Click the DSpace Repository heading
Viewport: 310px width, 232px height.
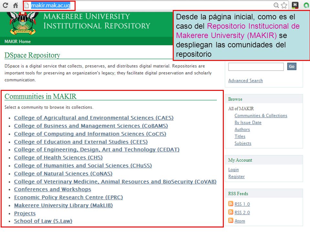32,55
